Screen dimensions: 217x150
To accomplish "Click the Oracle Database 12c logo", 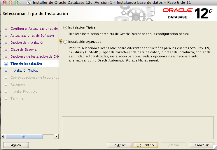I will click(x=186, y=13).
